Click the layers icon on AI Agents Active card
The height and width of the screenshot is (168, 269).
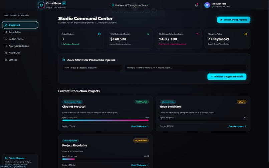coord(246,34)
